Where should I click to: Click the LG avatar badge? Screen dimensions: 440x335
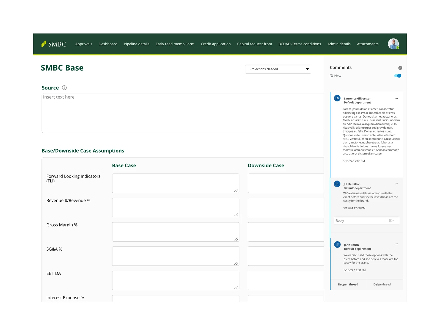[x=337, y=98]
